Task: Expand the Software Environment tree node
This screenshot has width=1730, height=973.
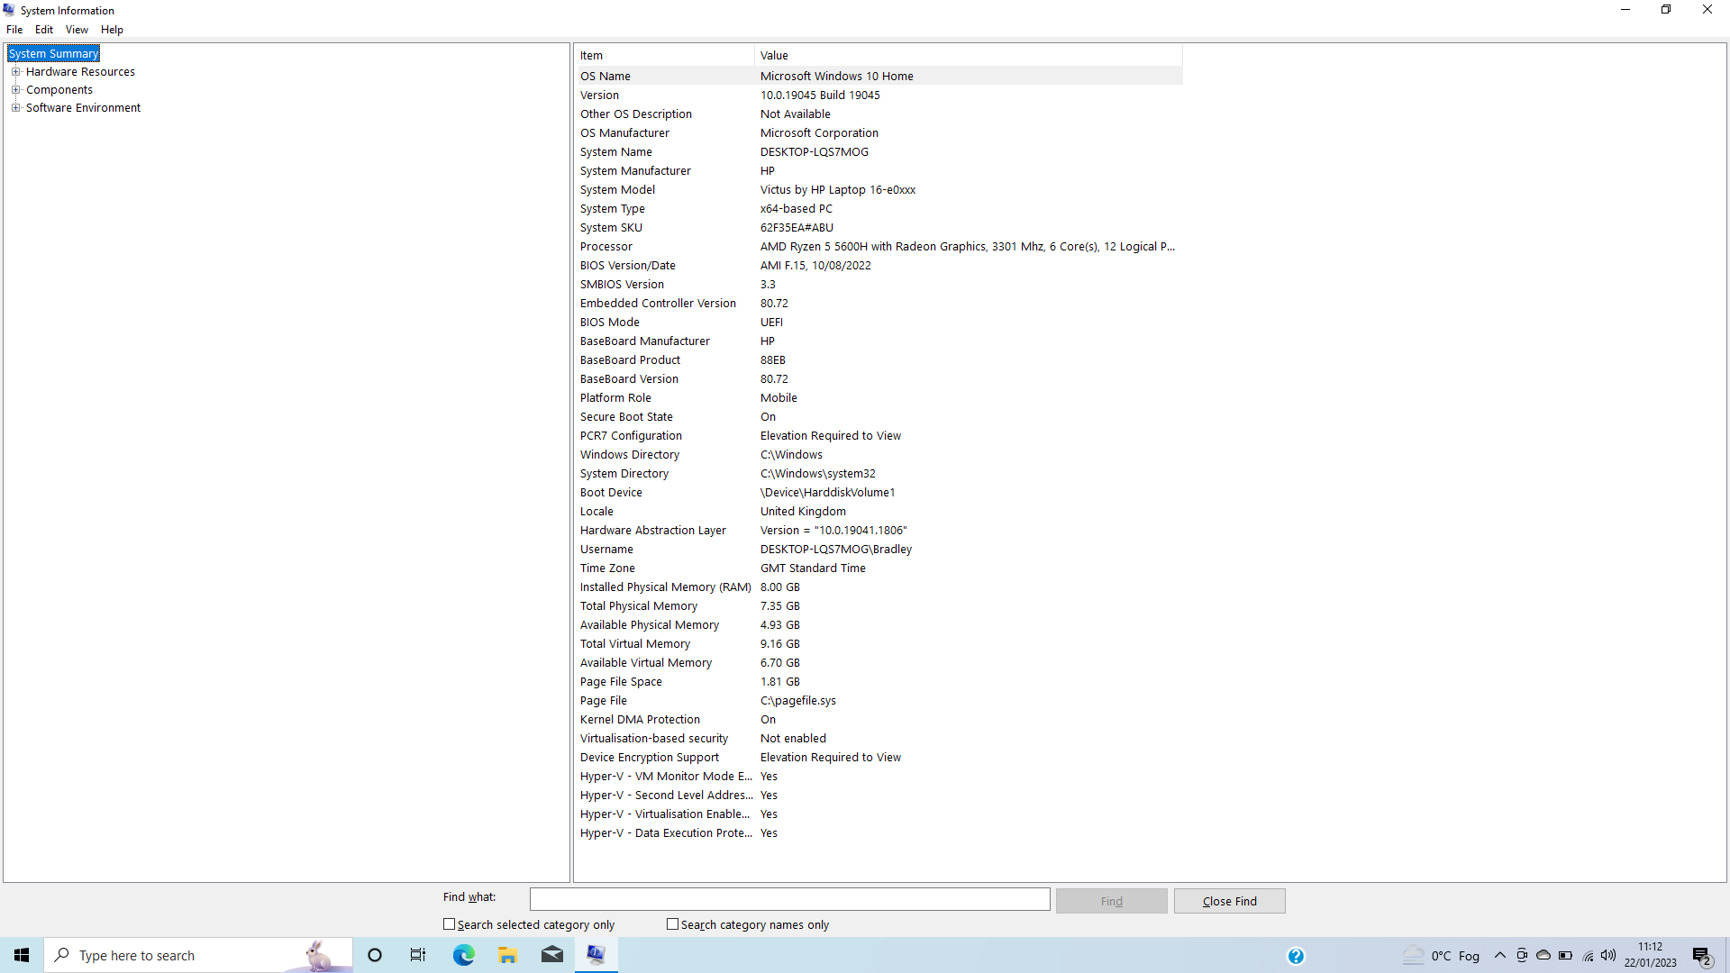Action: click(16, 107)
